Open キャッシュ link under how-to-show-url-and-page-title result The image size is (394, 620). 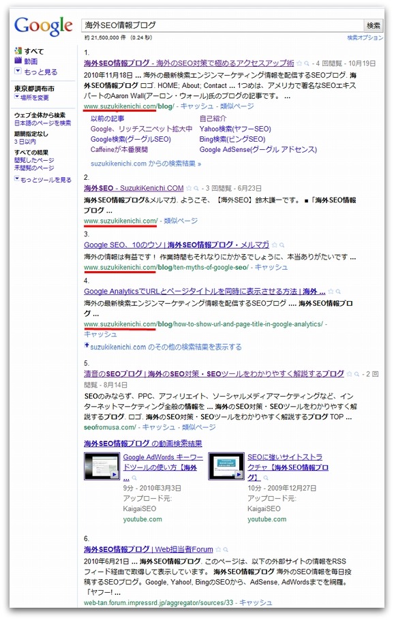tap(100, 334)
